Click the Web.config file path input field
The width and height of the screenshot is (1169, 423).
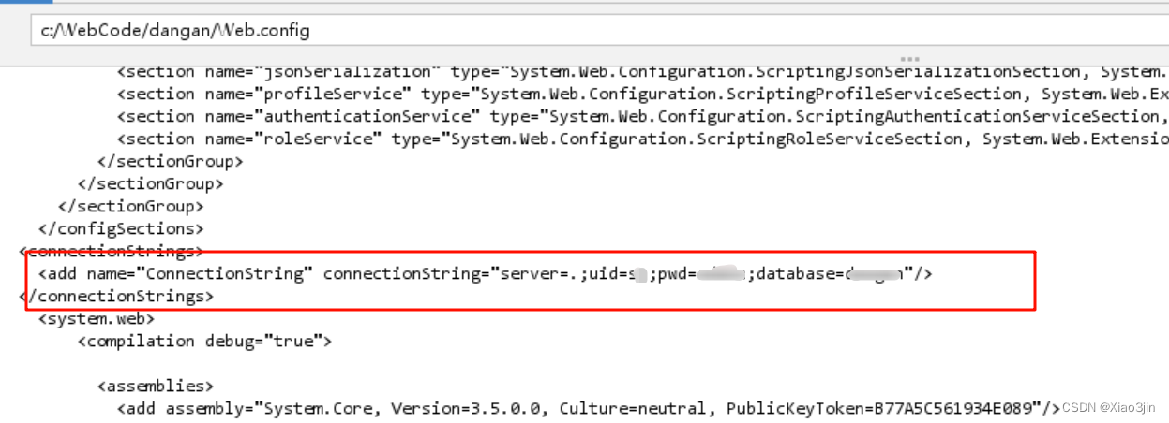coord(599,31)
